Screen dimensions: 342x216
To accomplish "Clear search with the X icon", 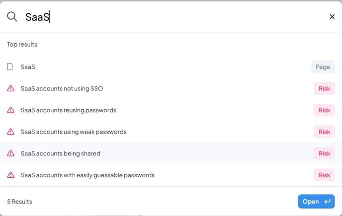I will tap(332, 16).
